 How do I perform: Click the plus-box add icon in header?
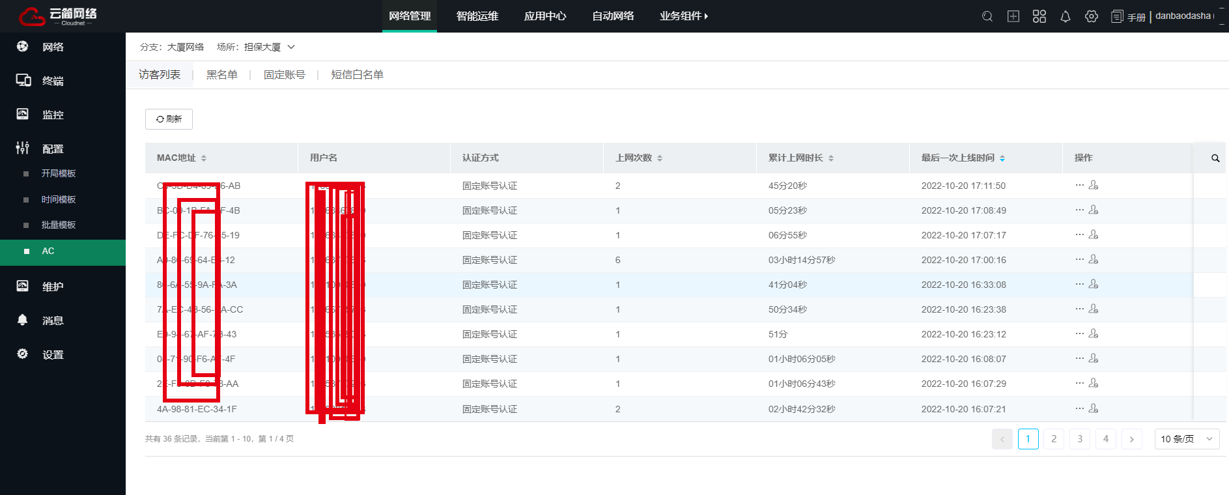tap(1013, 16)
